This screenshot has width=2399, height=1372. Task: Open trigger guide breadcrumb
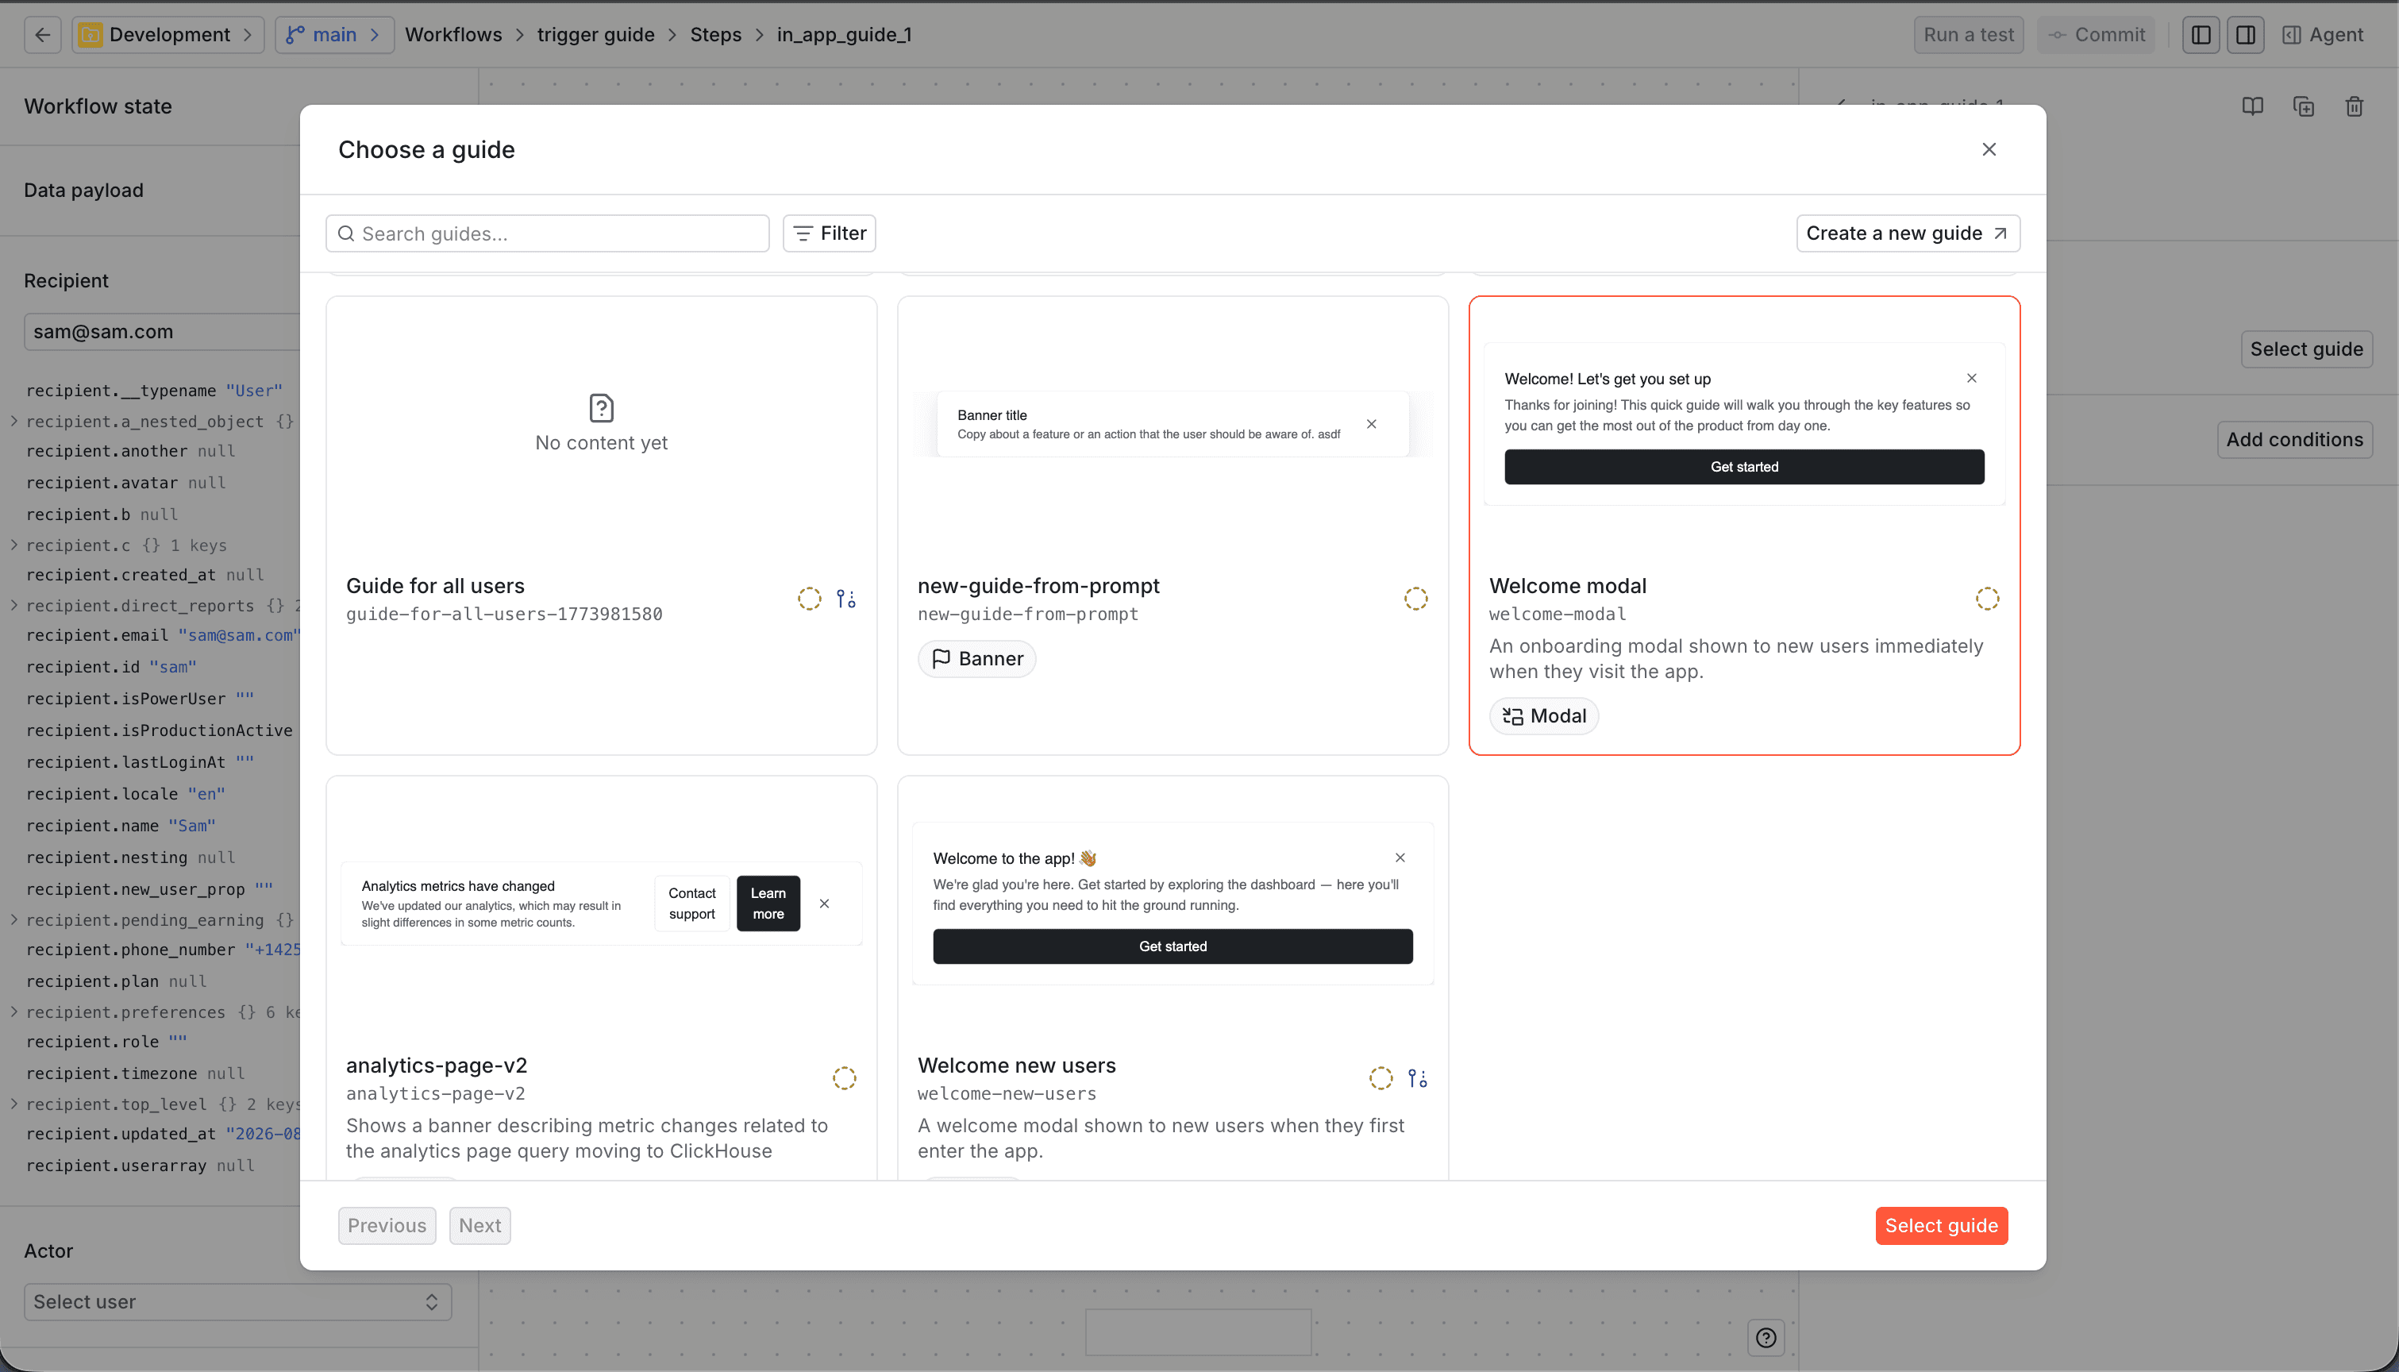[595, 35]
